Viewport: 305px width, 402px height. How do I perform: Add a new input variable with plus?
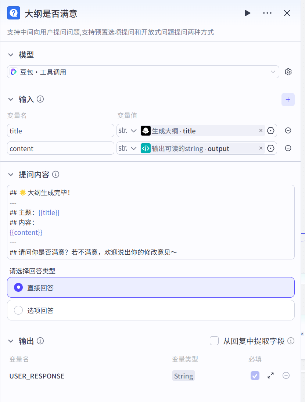288,100
